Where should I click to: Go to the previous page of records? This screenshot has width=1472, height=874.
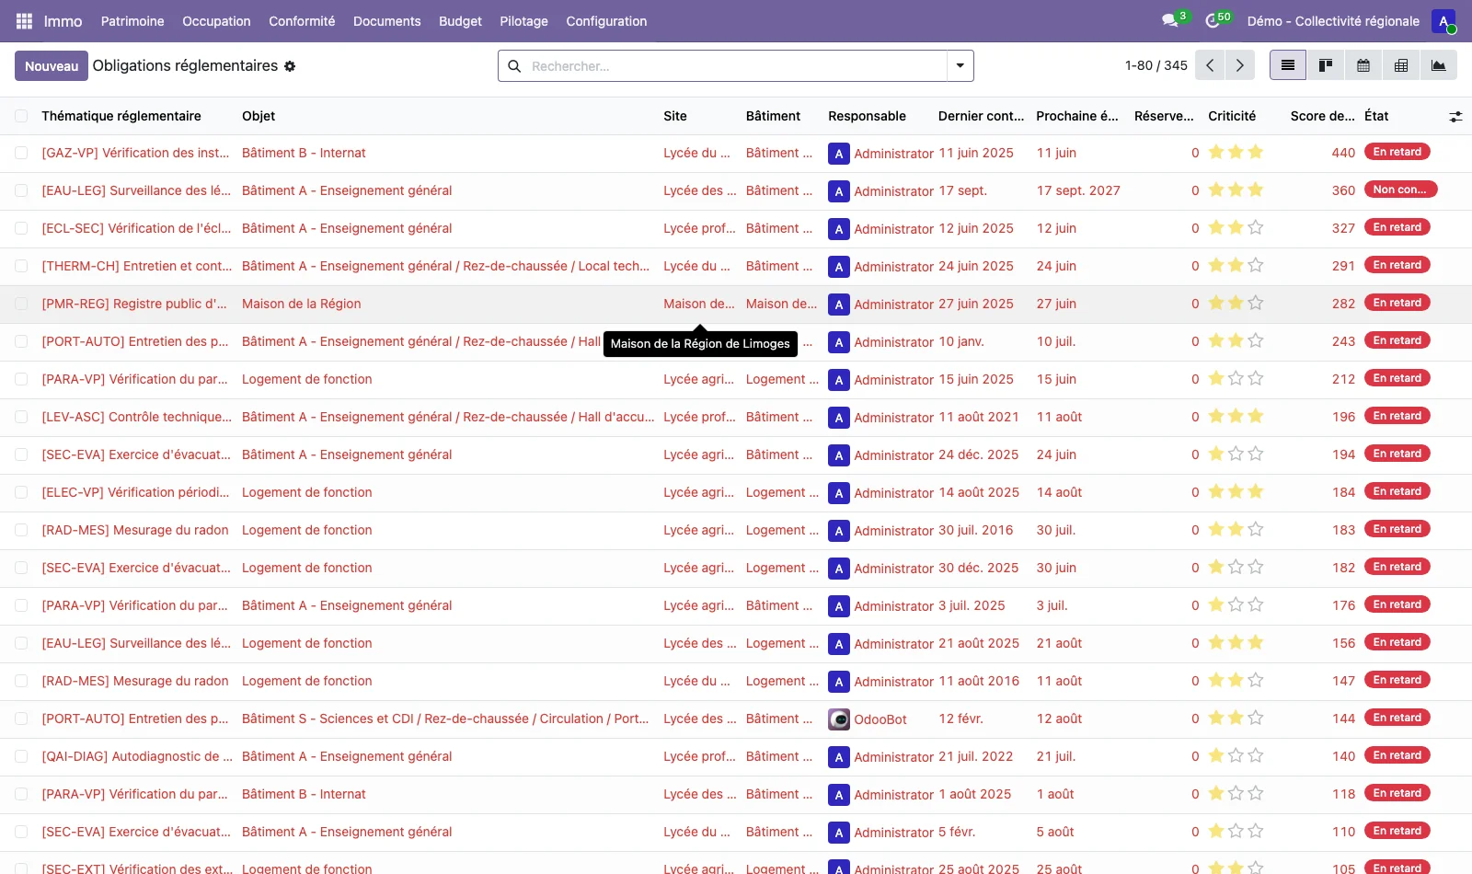click(1210, 65)
